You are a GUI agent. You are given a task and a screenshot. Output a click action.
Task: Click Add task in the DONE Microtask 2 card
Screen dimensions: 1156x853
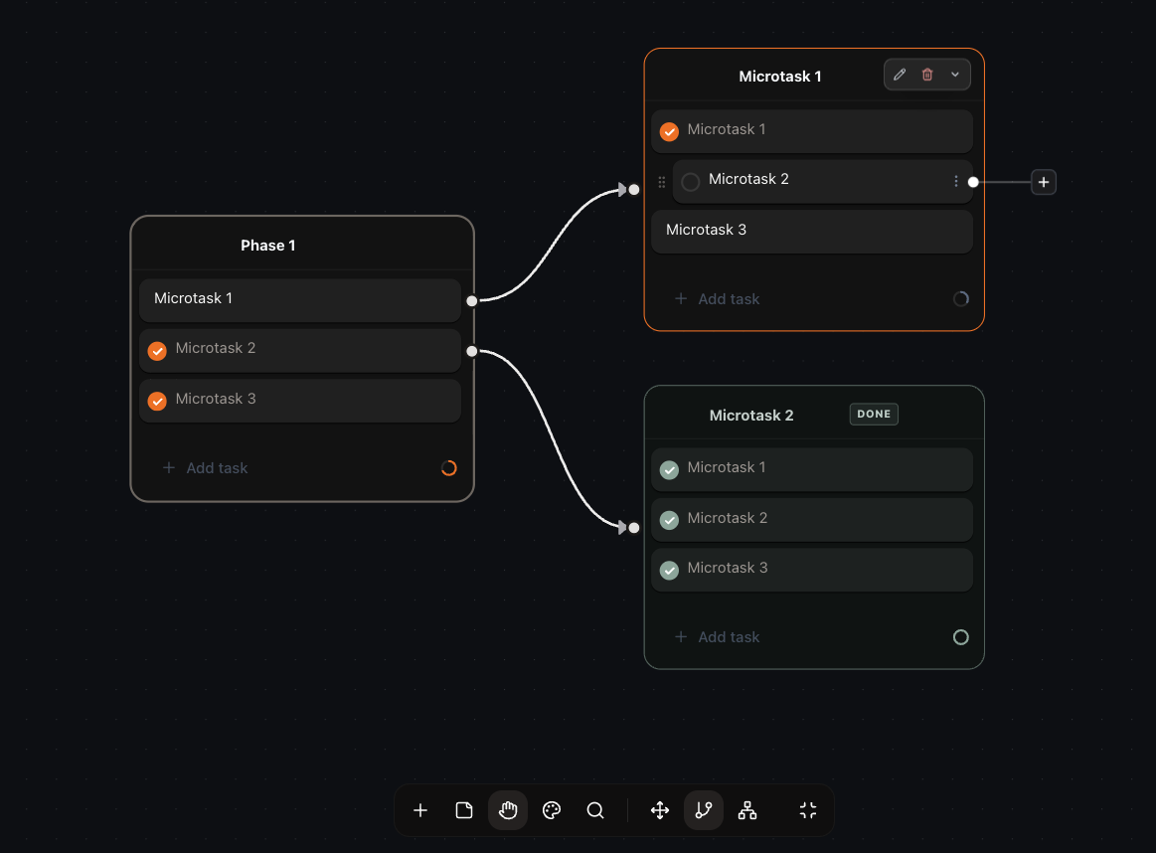(718, 637)
